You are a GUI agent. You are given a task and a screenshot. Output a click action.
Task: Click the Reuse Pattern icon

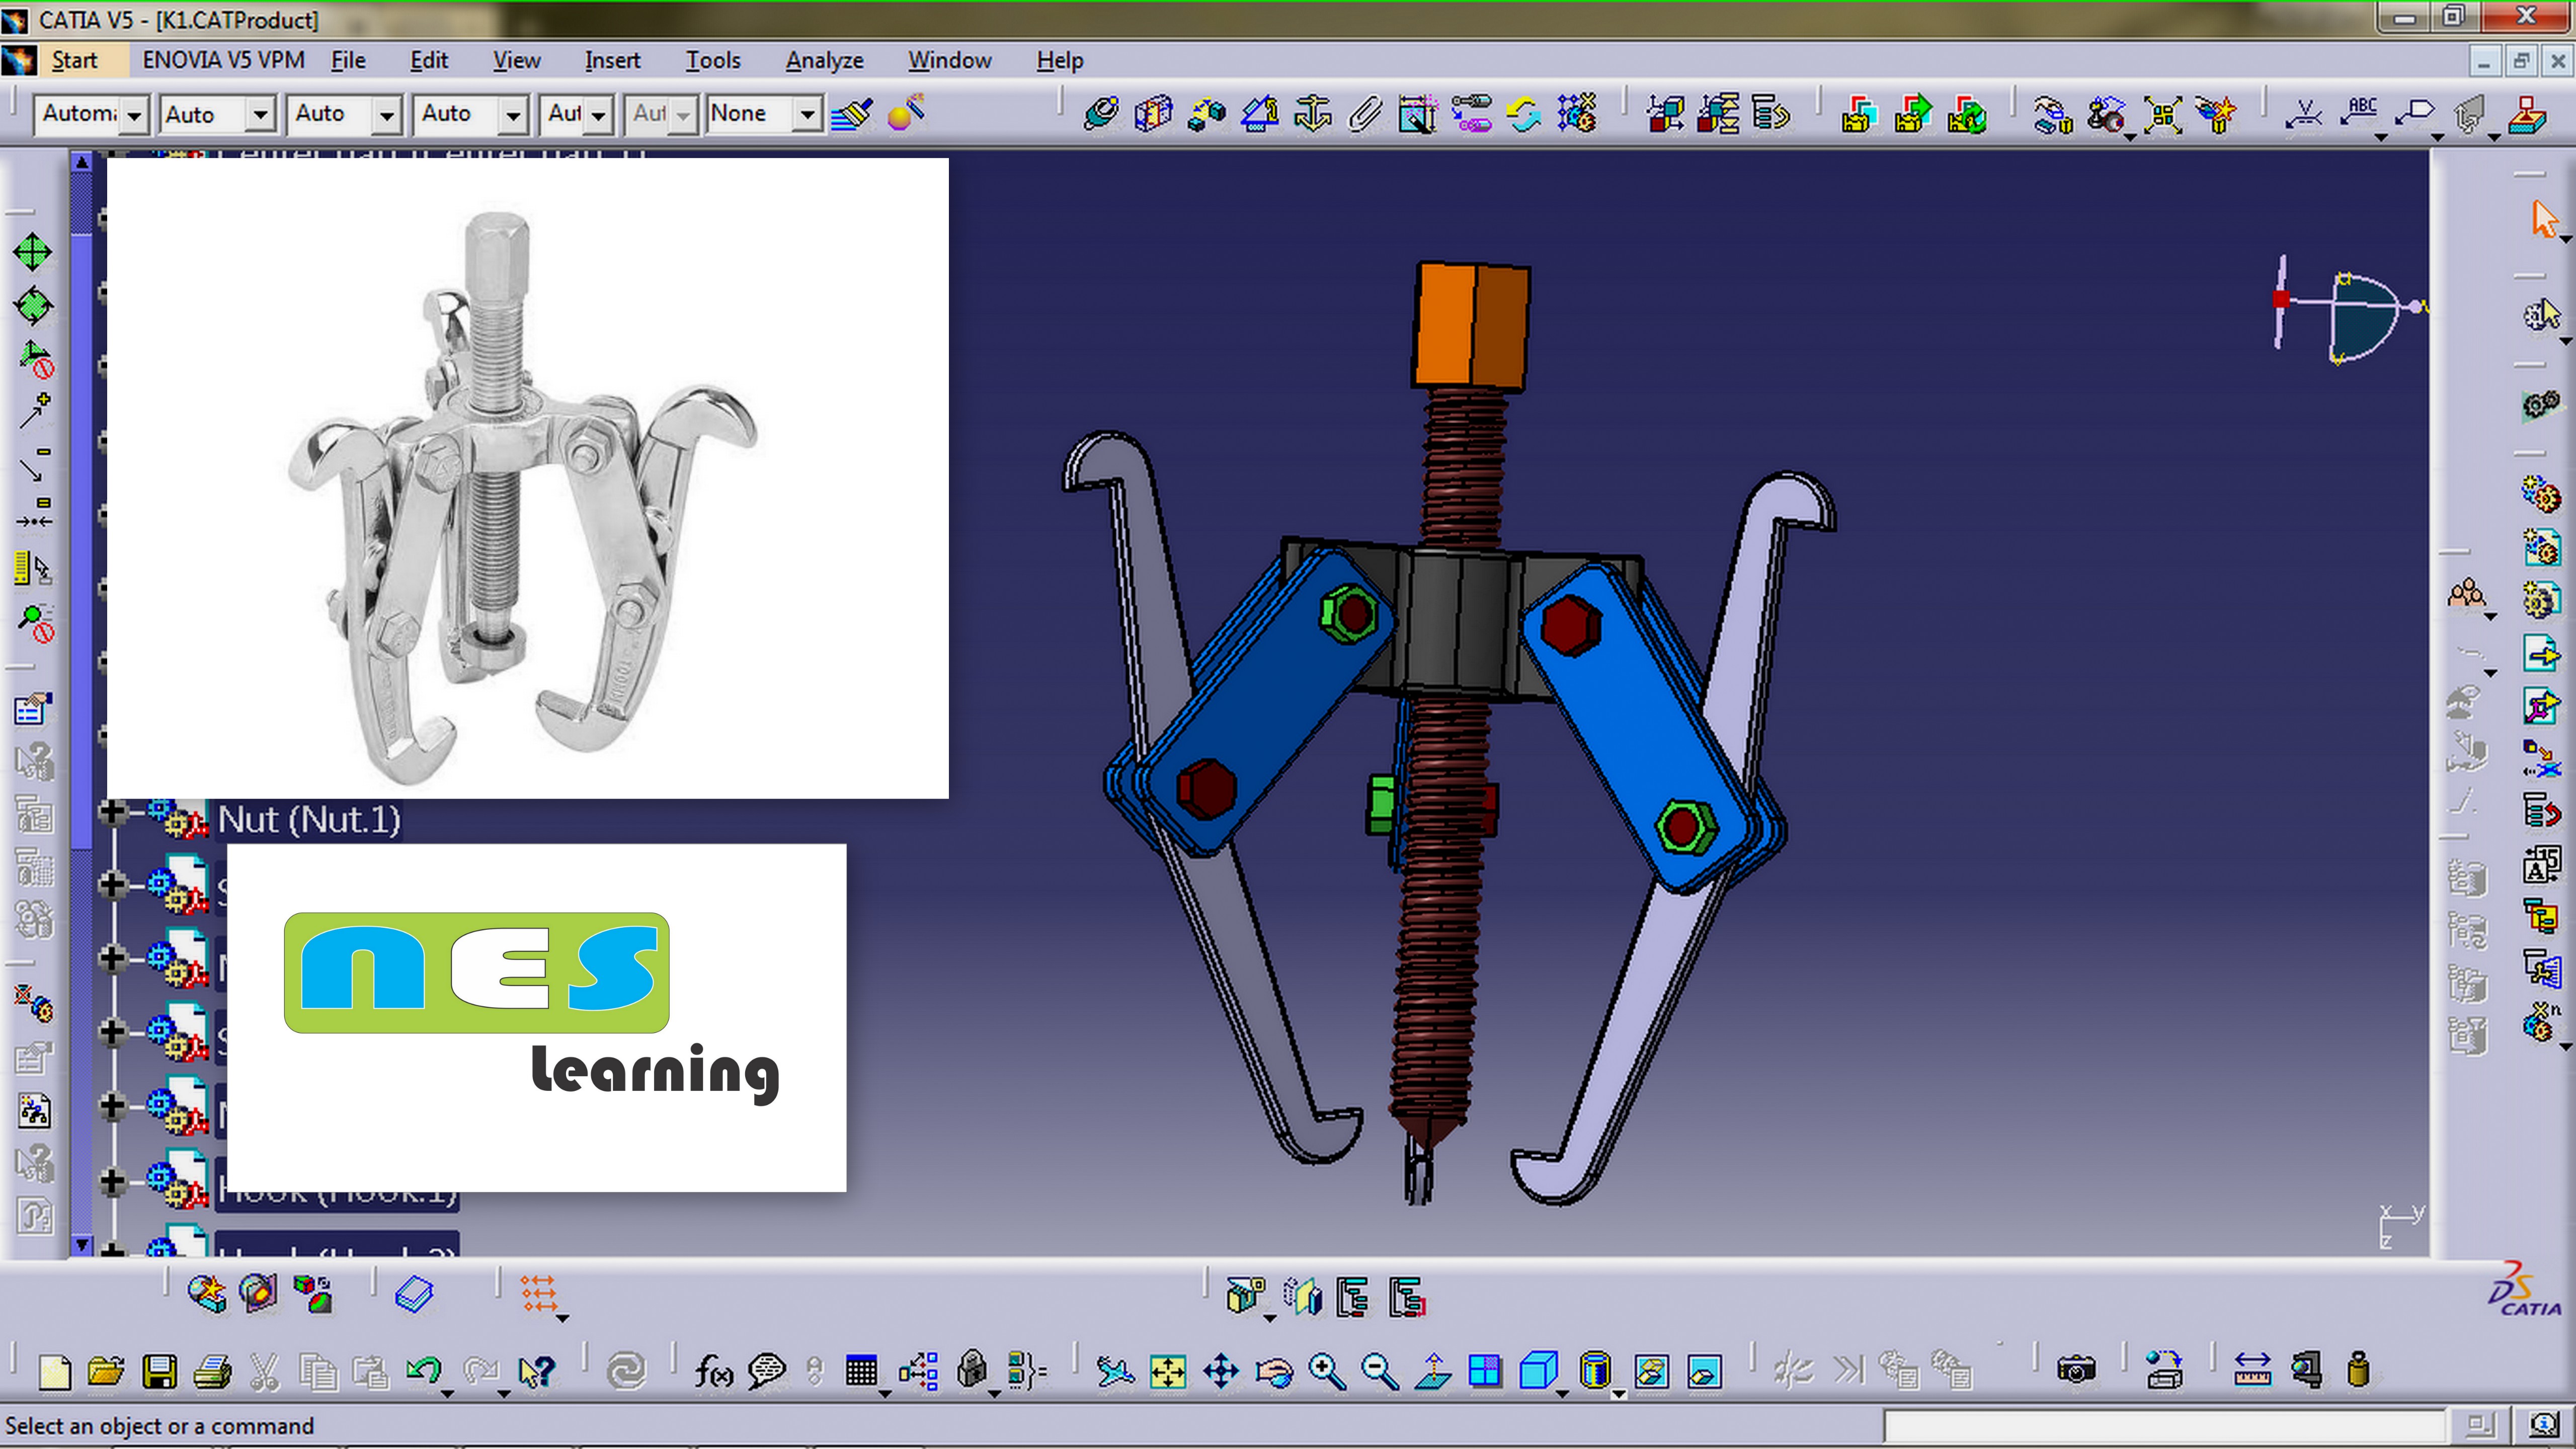tap(1577, 114)
